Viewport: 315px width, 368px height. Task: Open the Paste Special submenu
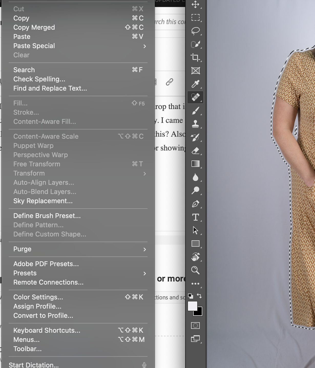click(34, 46)
